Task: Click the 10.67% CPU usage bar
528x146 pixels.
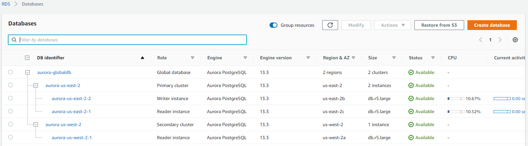Action: click(456, 98)
